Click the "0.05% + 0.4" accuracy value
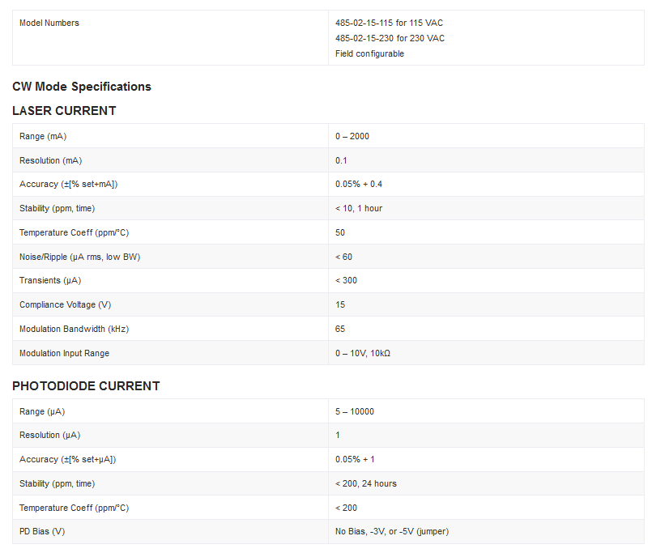The width and height of the screenshot is (652, 553). click(359, 184)
